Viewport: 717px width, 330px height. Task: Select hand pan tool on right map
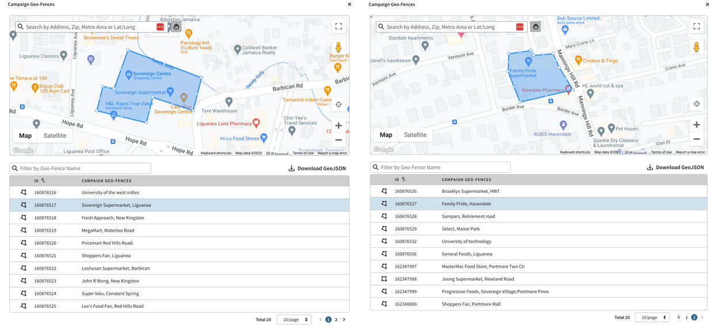click(535, 27)
